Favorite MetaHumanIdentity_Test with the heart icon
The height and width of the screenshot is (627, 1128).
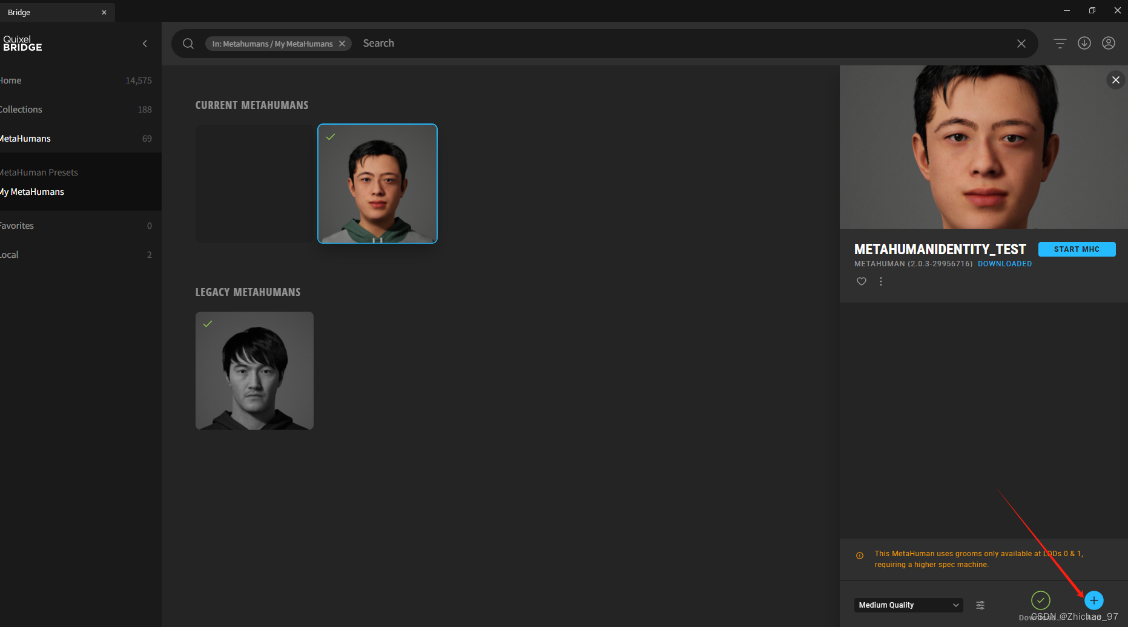(x=862, y=281)
